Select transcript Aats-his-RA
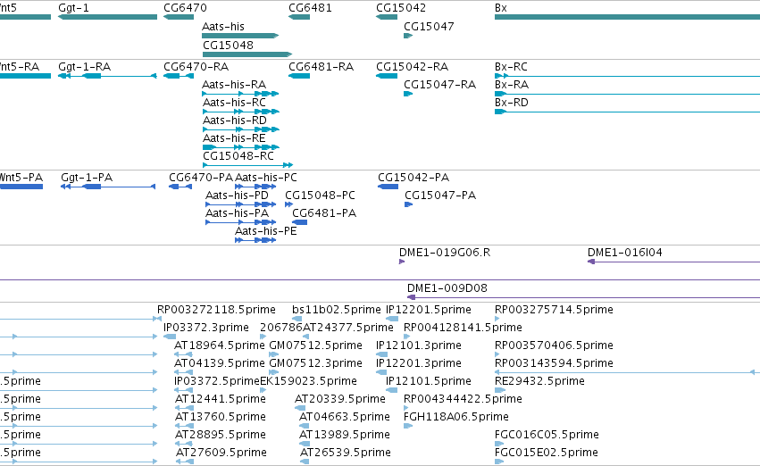This screenshot has width=760, height=466. click(234, 84)
